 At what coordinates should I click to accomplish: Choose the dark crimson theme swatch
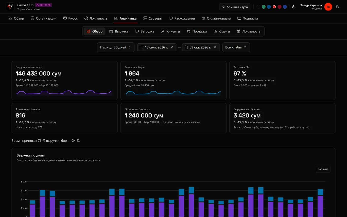tap(280, 7)
